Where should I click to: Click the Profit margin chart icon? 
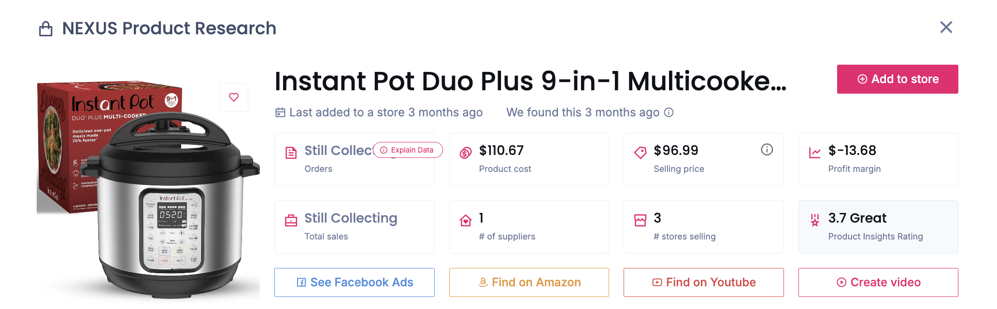pos(814,153)
